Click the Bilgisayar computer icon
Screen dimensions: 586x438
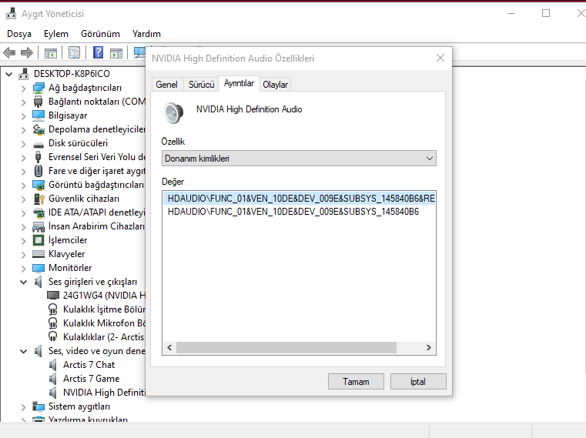point(39,115)
